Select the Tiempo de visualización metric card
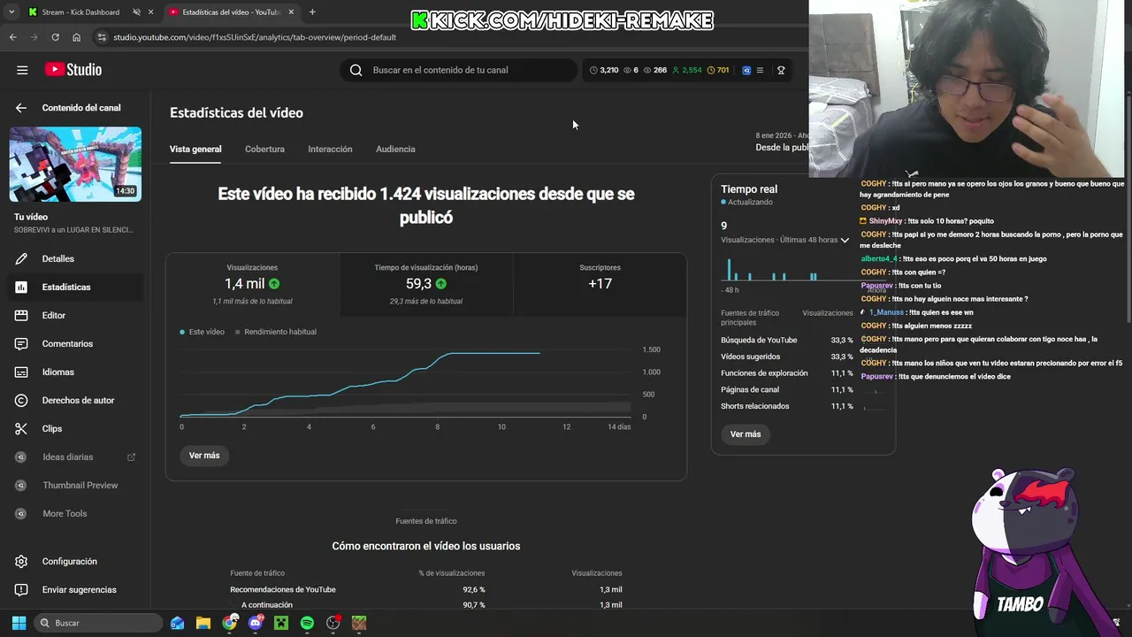Viewport: 1132px width, 637px height. click(425, 285)
